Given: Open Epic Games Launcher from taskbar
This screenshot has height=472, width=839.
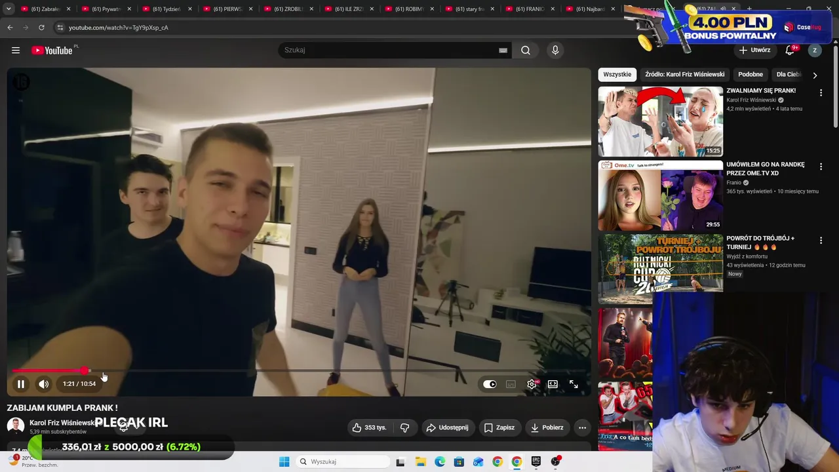Looking at the screenshot, I should (536, 462).
